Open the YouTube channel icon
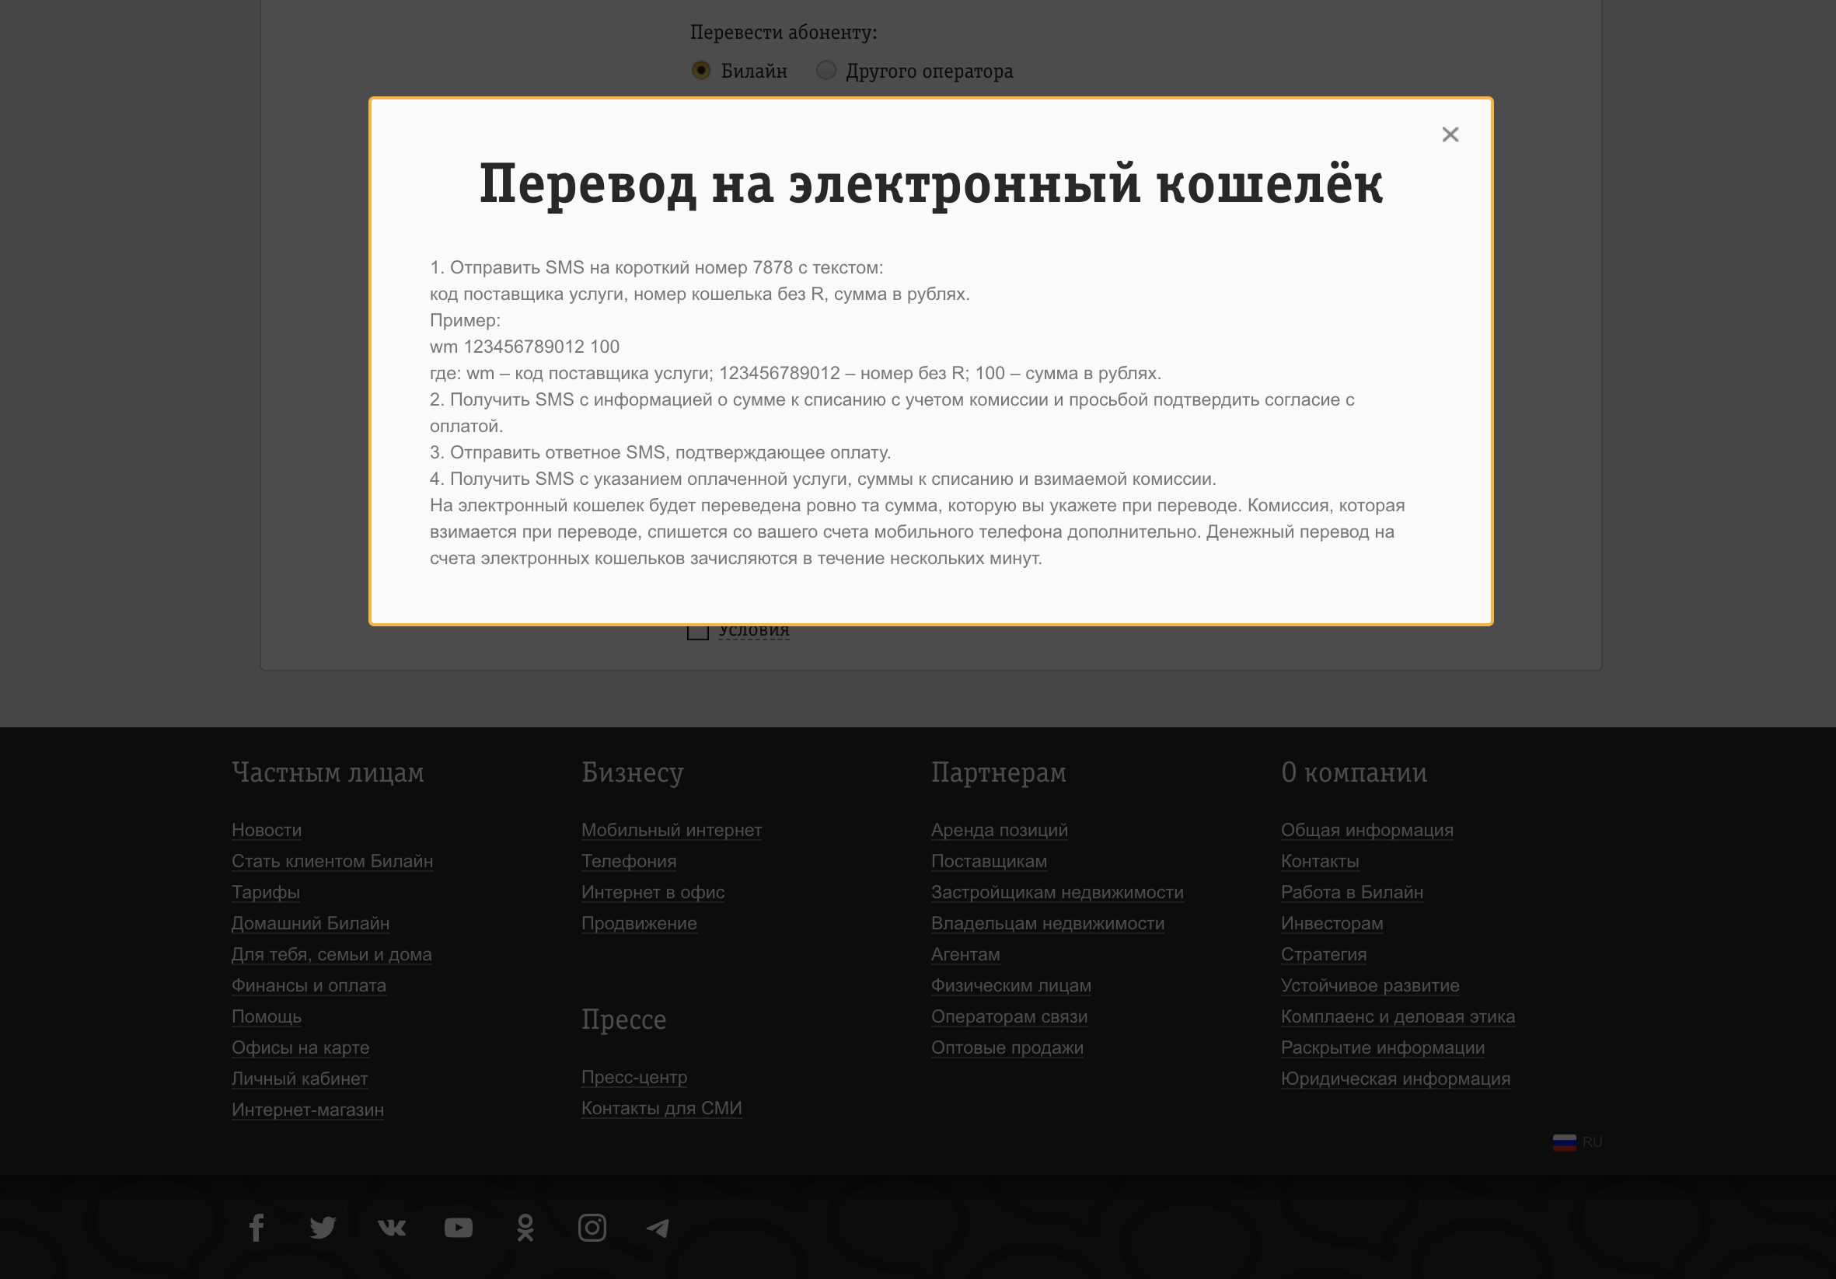This screenshot has height=1279, width=1836. [x=458, y=1228]
